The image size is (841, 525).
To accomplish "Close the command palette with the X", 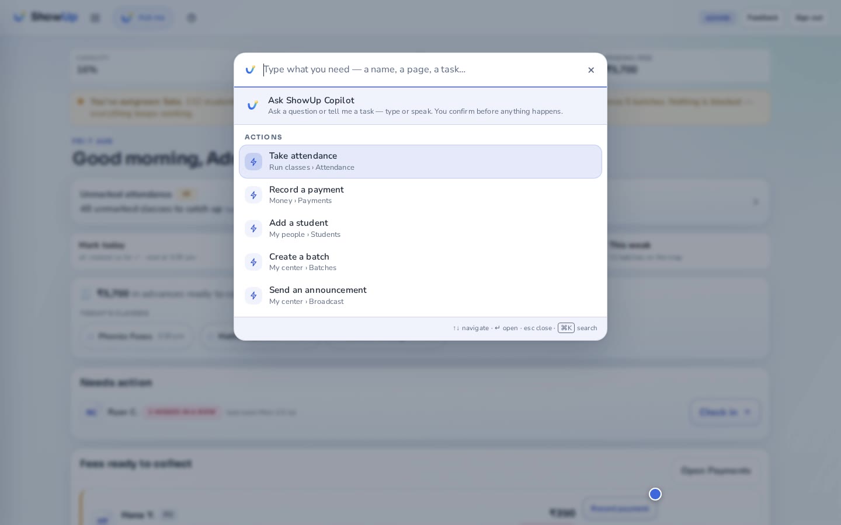I will coord(591,70).
